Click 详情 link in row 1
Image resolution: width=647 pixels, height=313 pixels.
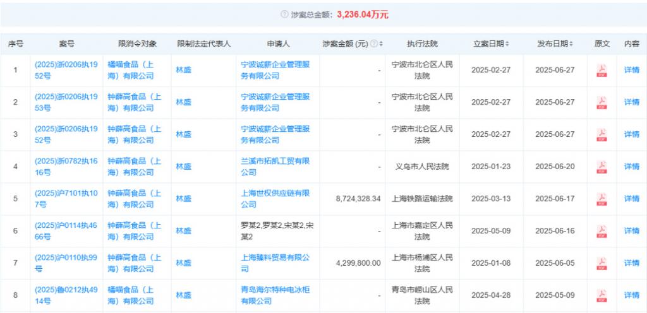click(x=631, y=70)
